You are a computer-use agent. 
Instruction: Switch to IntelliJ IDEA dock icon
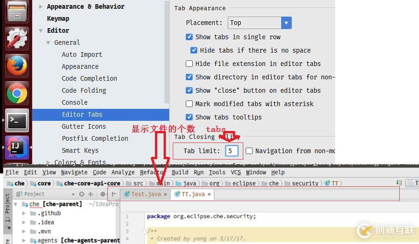click(x=17, y=147)
